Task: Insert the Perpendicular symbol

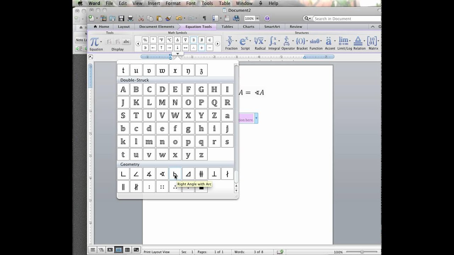Action: 214,174
